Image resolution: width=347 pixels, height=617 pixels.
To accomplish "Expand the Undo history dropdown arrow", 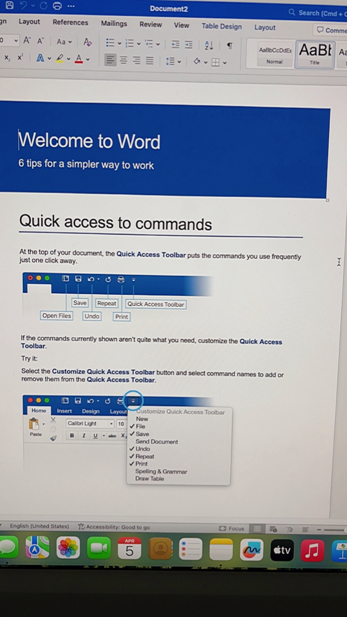I will 33,6.
